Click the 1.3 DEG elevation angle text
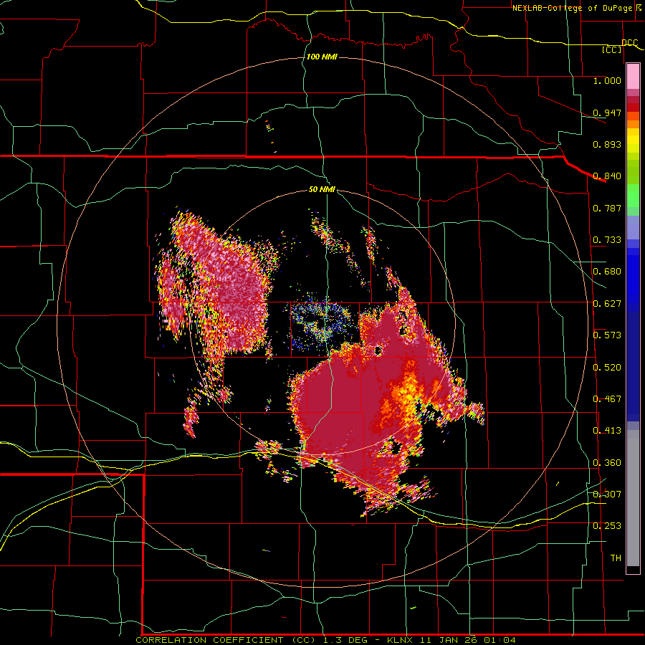The width and height of the screenshot is (645, 645). click(346, 640)
